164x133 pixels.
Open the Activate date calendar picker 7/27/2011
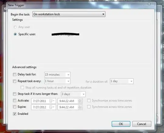click(x=52, y=101)
